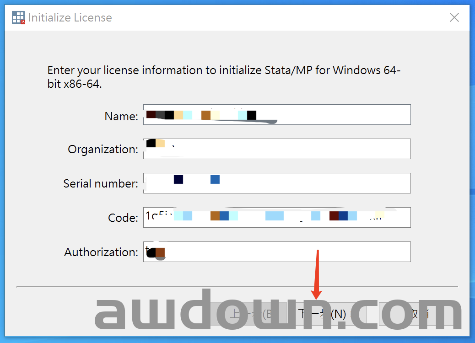Click the "Initialize License" window title text

tap(70, 18)
